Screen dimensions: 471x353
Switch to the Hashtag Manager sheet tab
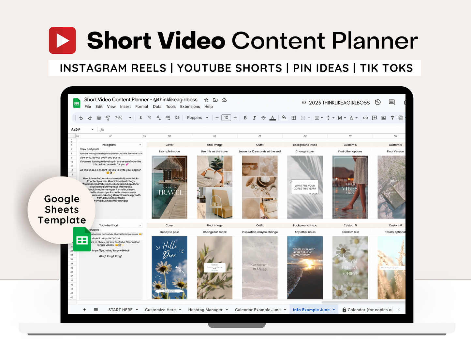(x=205, y=310)
